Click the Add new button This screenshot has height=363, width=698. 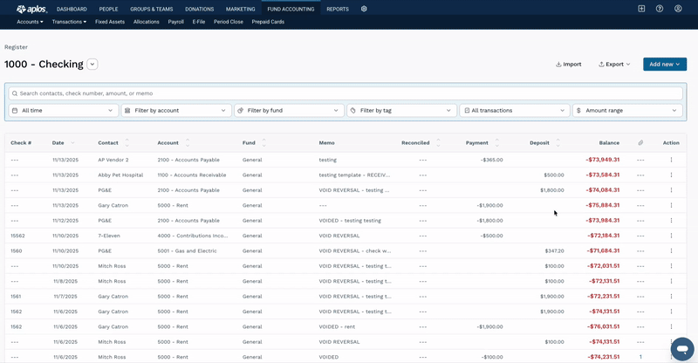click(x=664, y=65)
